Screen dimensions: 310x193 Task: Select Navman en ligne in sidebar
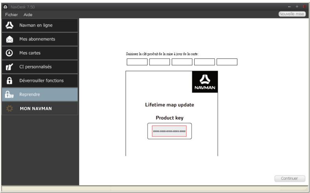40,25
